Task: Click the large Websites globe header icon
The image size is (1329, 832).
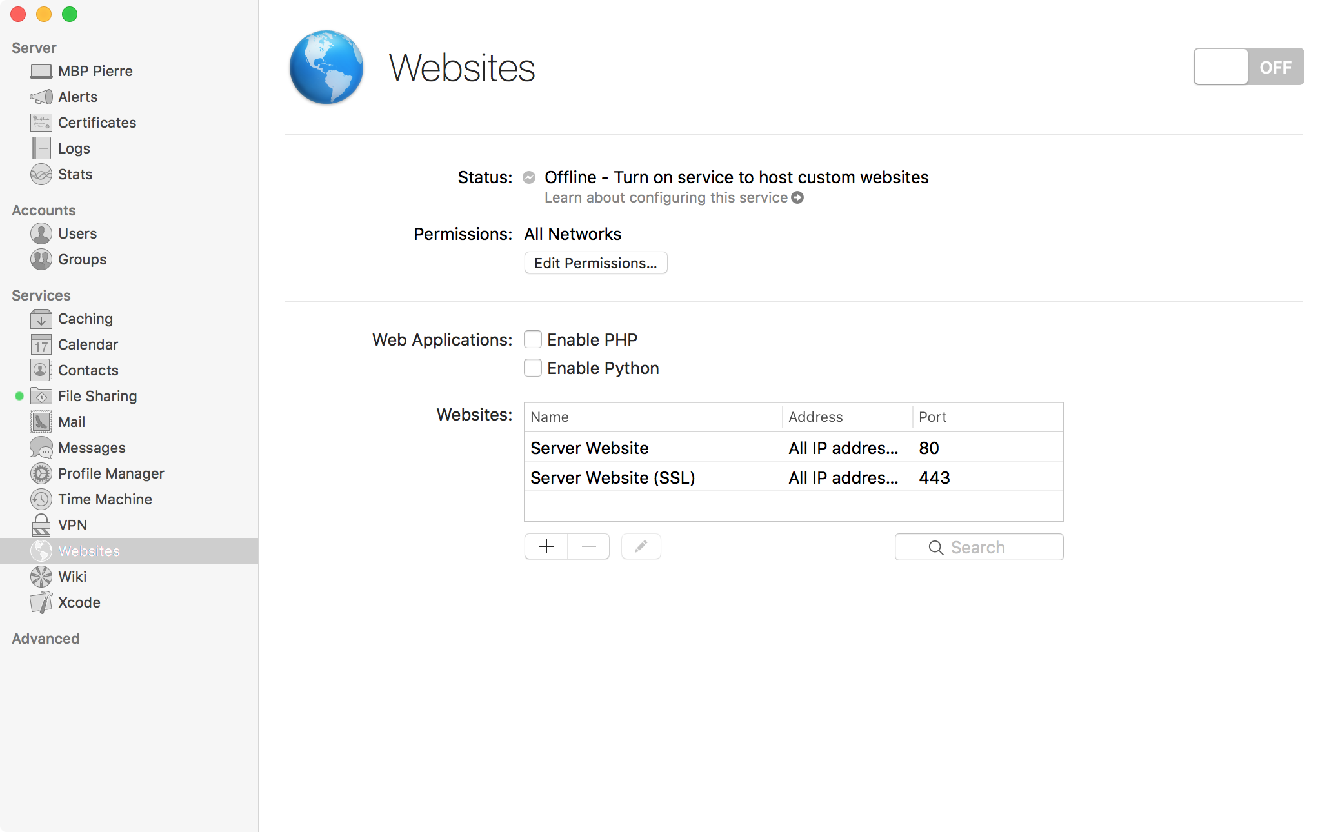Action: [x=326, y=67]
